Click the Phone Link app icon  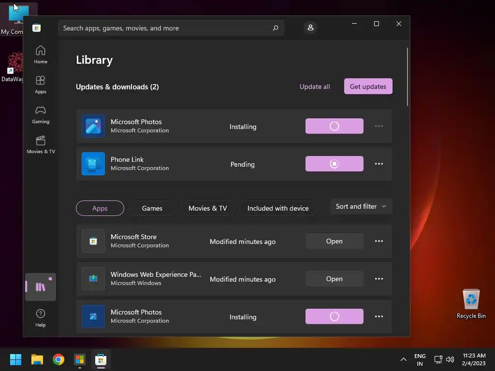tap(93, 164)
